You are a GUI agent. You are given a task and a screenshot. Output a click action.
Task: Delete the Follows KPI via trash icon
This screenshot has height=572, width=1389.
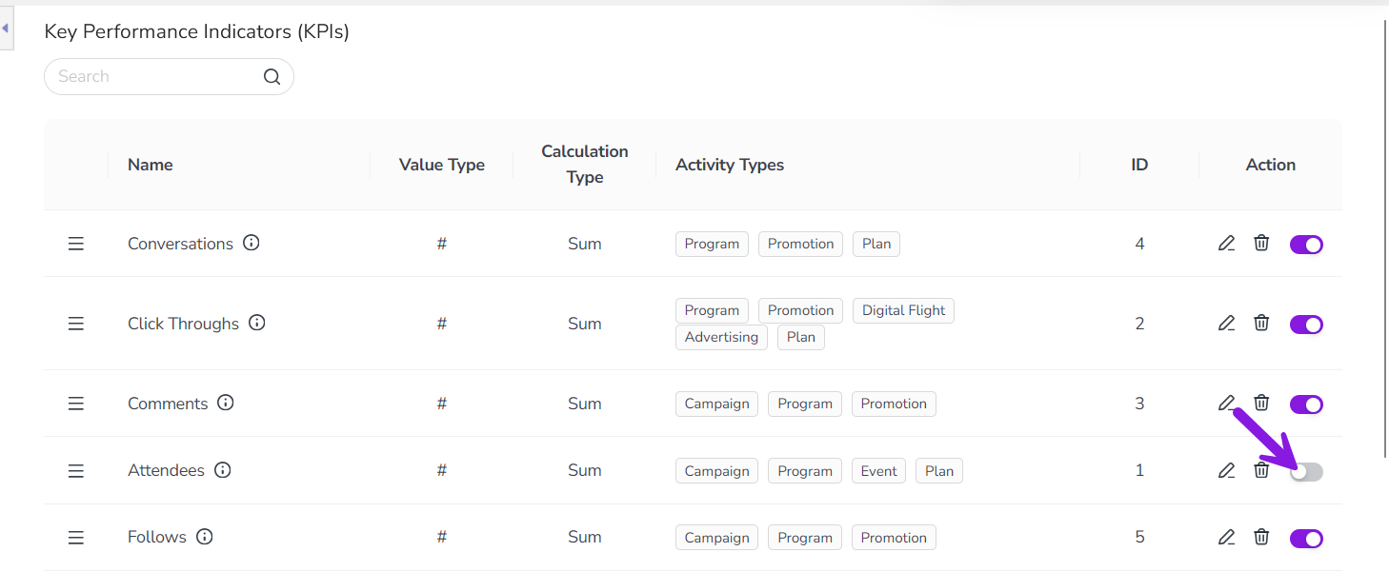[x=1261, y=538]
